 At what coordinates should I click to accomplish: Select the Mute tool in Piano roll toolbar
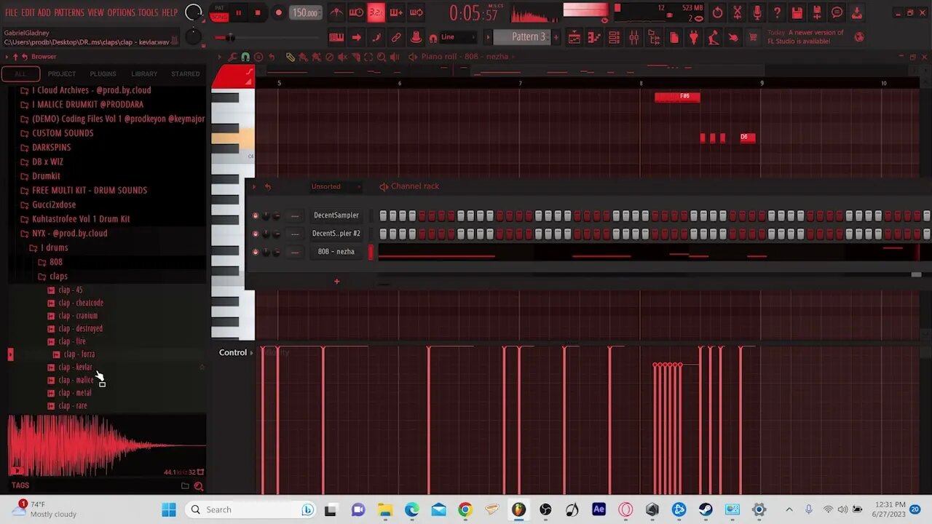pos(342,57)
